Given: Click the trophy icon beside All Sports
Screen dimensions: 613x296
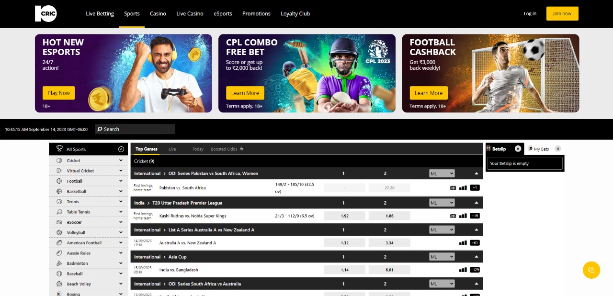Looking at the screenshot, I should 59,149.
